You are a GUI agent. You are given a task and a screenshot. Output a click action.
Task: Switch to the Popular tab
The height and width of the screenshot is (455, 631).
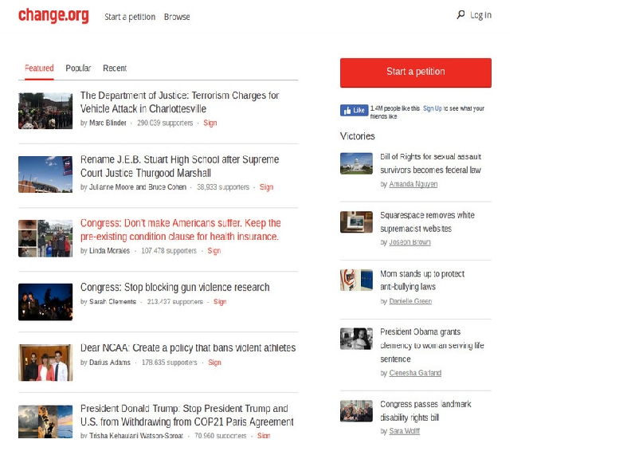click(78, 69)
